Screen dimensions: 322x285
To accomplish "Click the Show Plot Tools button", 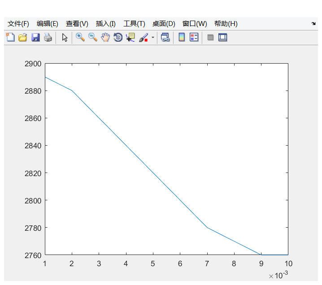I will click(x=223, y=38).
